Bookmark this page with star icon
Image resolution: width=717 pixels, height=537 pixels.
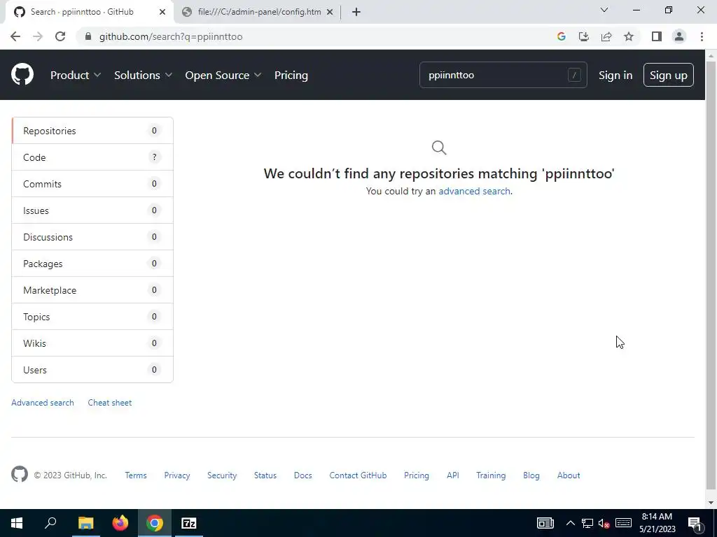click(x=629, y=36)
